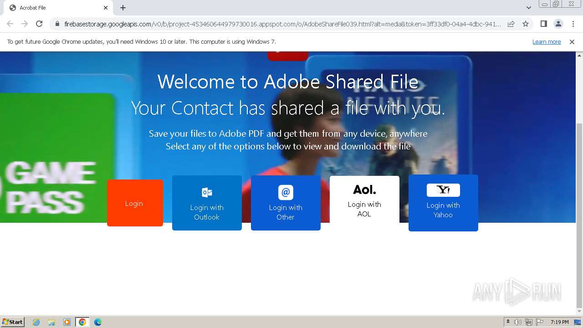Screen dimensions: 583x328
Task: Go back to previous page
Action: click(x=10, y=24)
